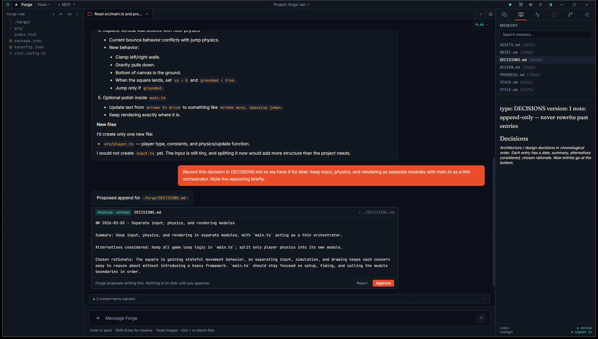Select the Memory book panel tab
The image size is (598, 339).
click(521, 15)
